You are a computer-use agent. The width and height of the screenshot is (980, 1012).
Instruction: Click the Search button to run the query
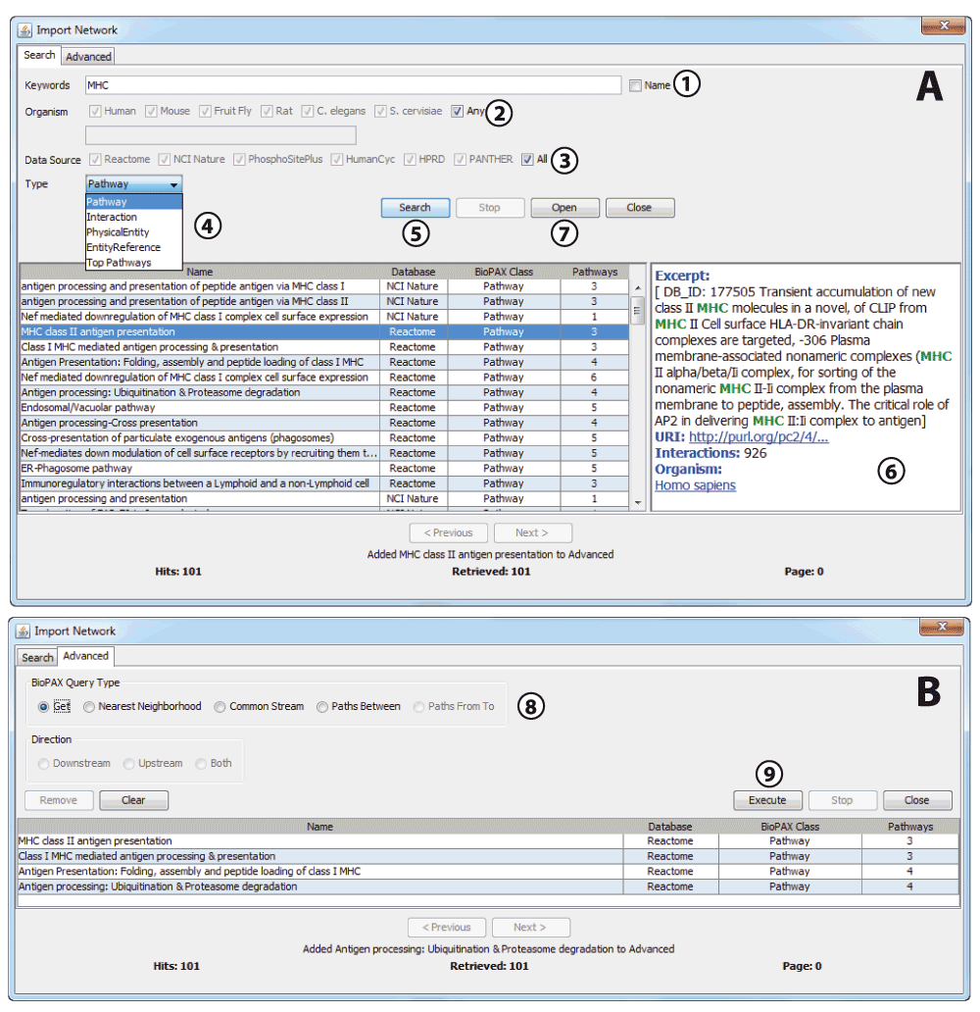[415, 208]
